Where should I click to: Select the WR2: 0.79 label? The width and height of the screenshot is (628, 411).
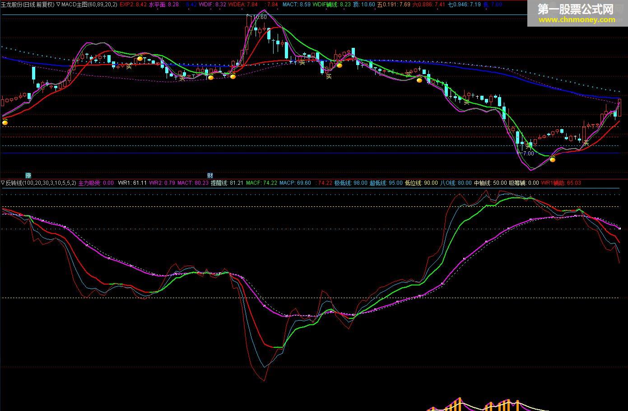[162, 183]
